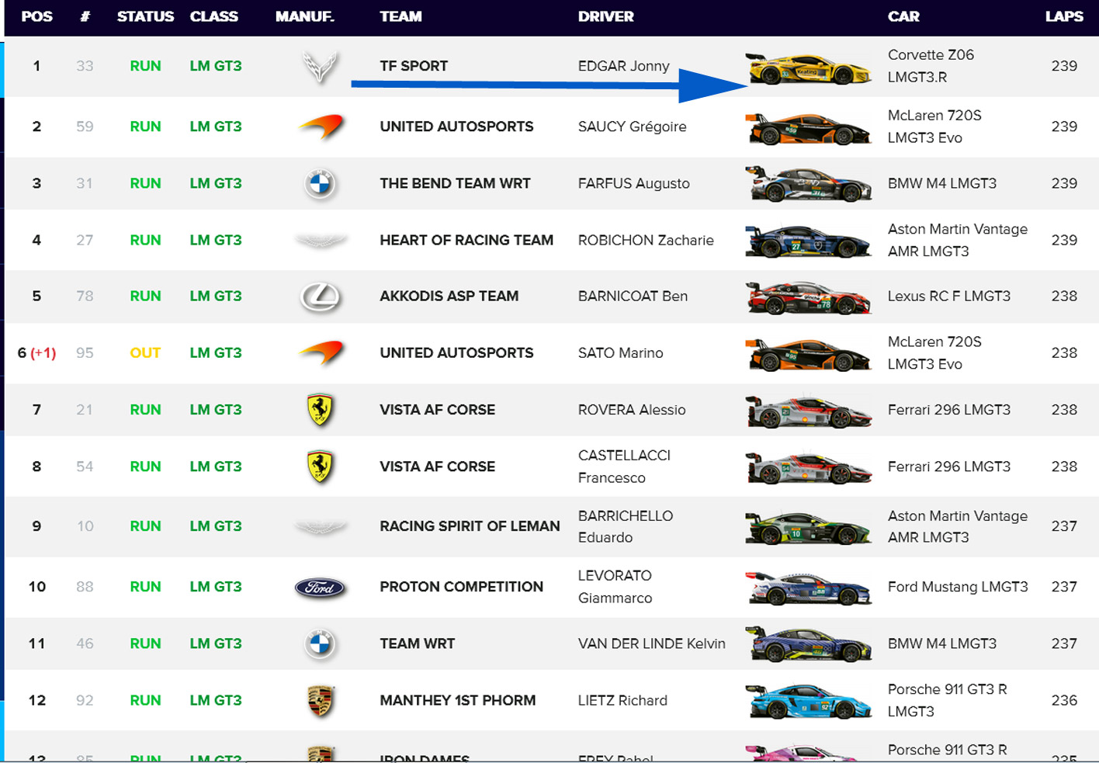Click Ferrari logo in Castellacci Francesco row

tap(320, 466)
